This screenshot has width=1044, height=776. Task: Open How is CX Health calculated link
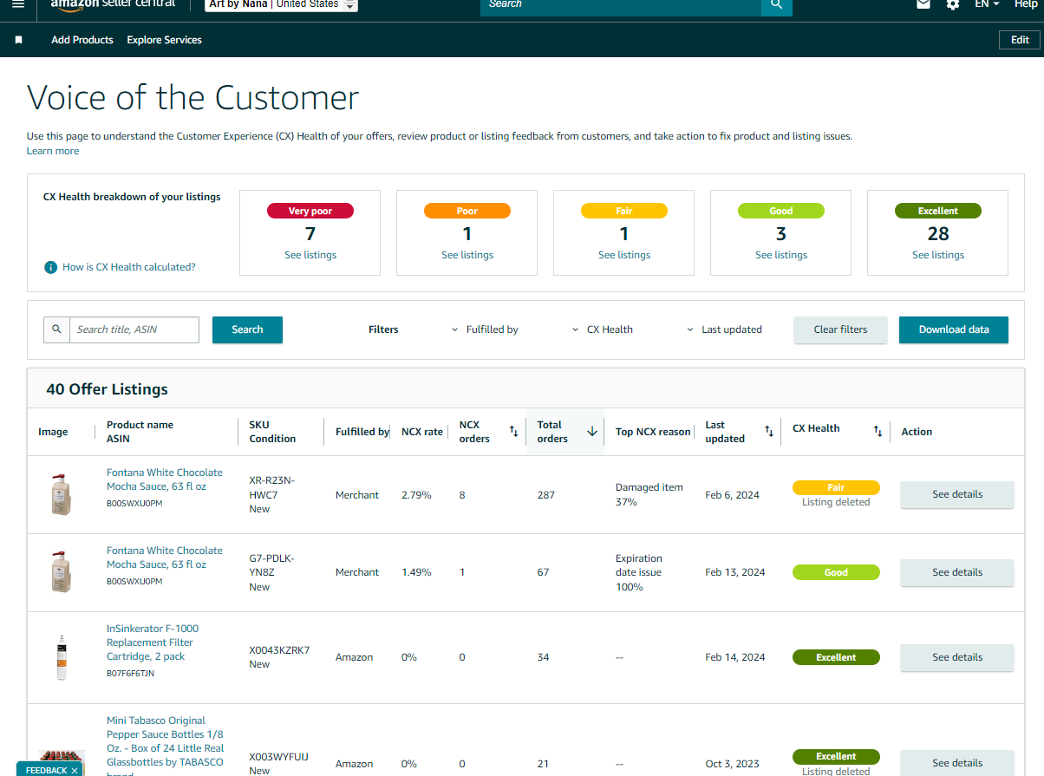point(129,267)
